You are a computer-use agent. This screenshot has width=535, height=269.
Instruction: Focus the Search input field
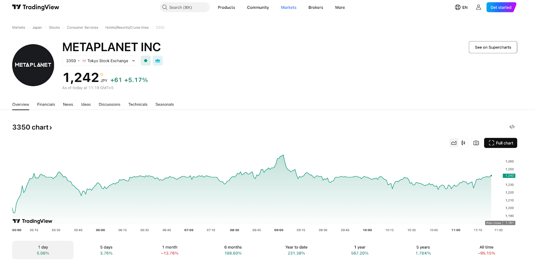(x=185, y=7)
